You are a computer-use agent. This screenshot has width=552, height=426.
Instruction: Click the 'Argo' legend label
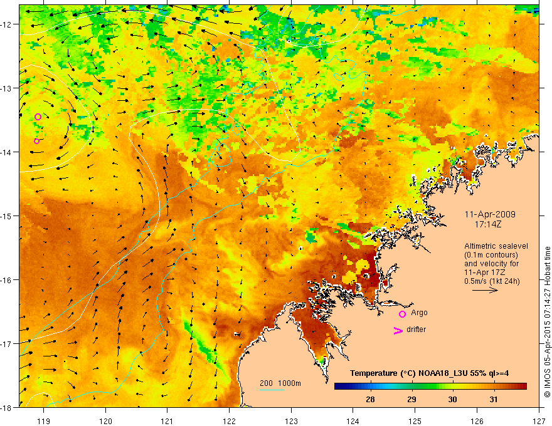[x=419, y=313]
